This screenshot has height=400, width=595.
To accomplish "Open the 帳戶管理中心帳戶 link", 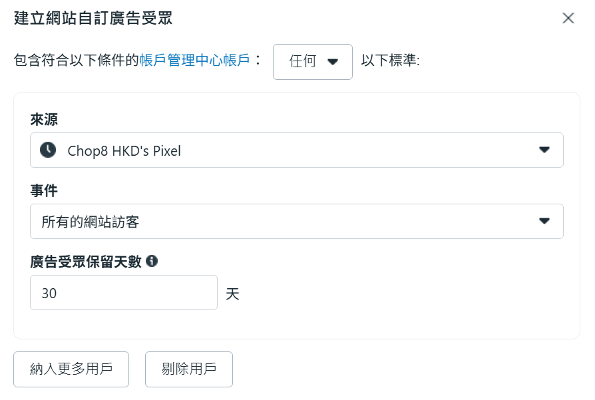I will point(194,61).
